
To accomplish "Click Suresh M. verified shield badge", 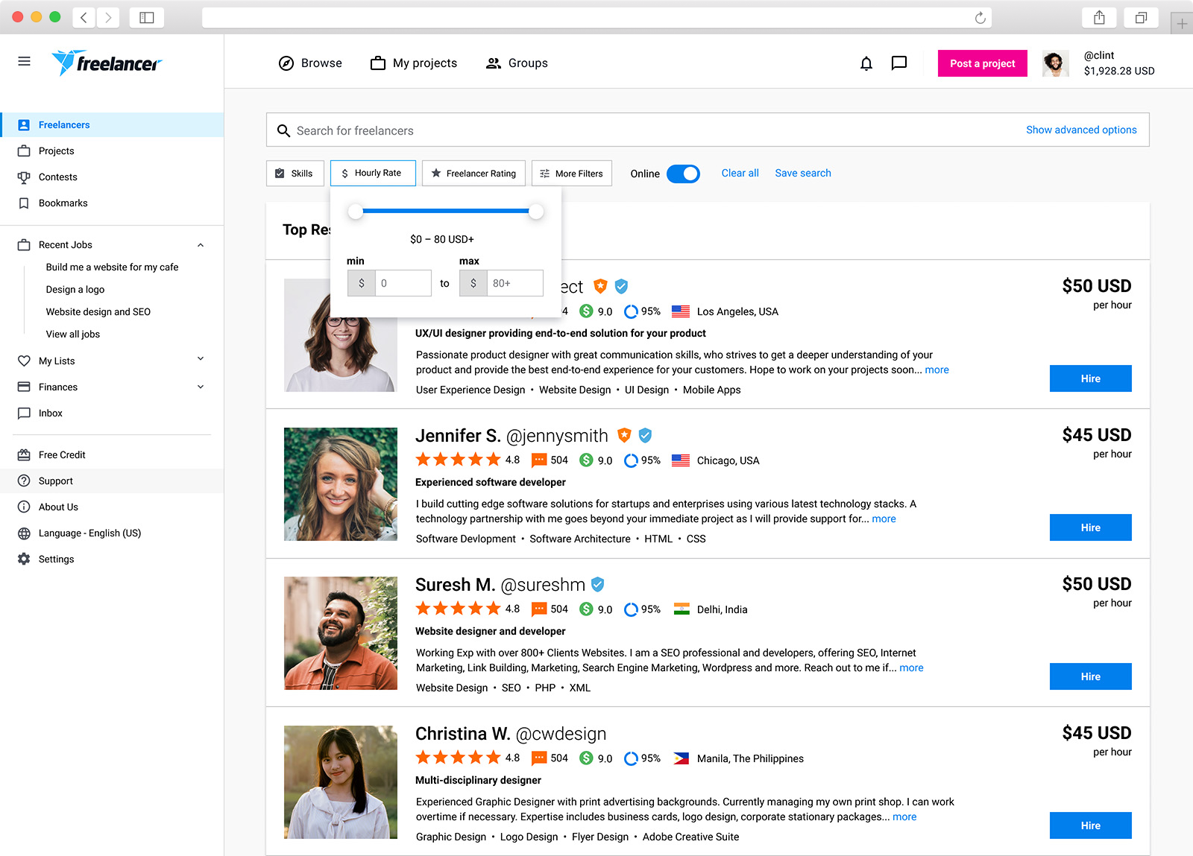I will [x=597, y=584].
